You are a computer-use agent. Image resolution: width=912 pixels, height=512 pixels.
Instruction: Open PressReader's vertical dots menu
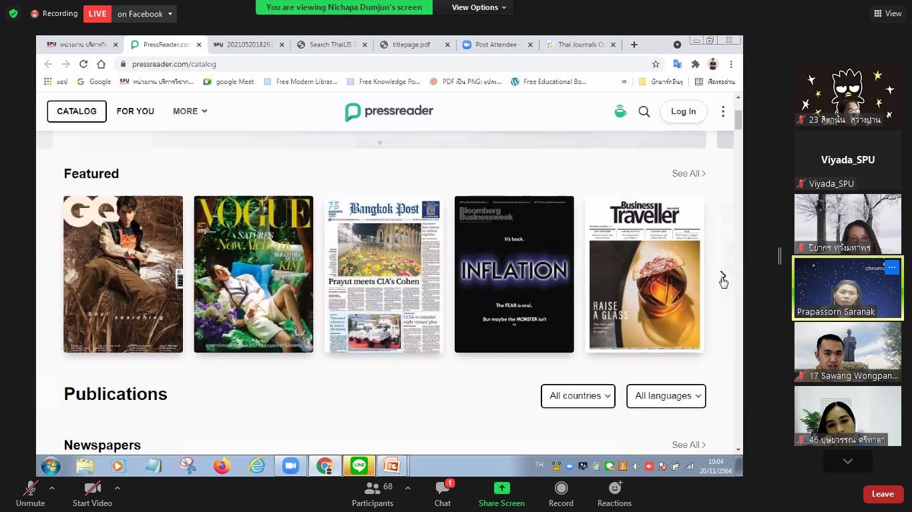click(x=723, y=111)
